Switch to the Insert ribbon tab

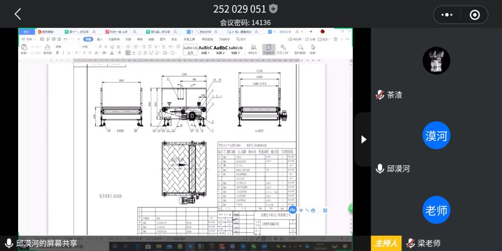100,39
